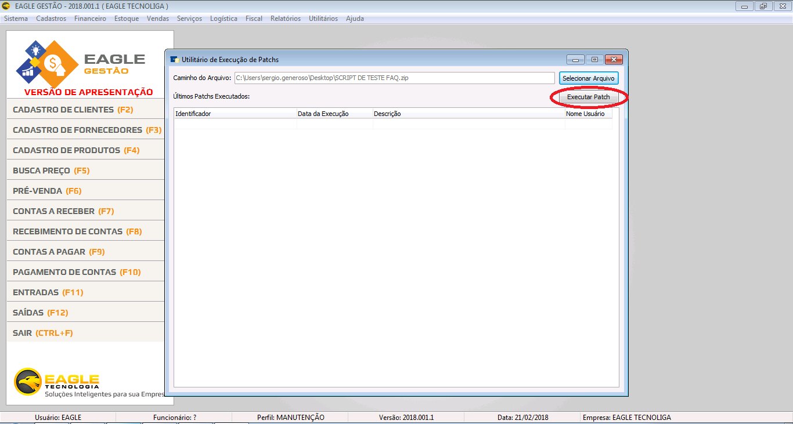Open Saídas (F12) shortcut
Image resolution: width=793 pixels, height=424 pixels.
click(x=86, y=313)
